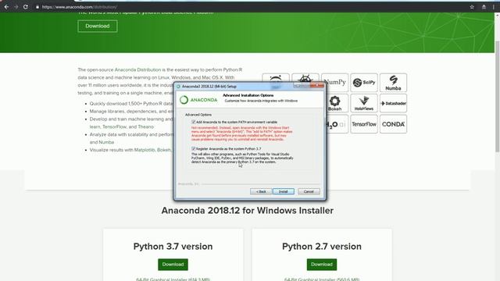Go forward in the browser
The height and width of the screenshot is (281, 500).
click(16, 7)
